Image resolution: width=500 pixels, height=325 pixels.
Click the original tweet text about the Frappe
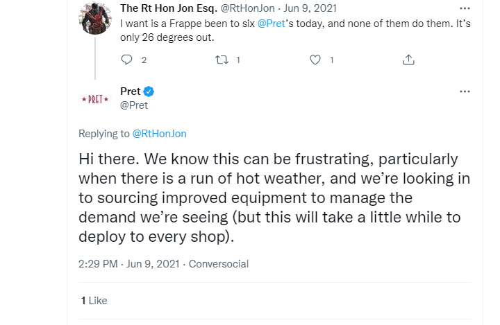[x=285, y=30]
